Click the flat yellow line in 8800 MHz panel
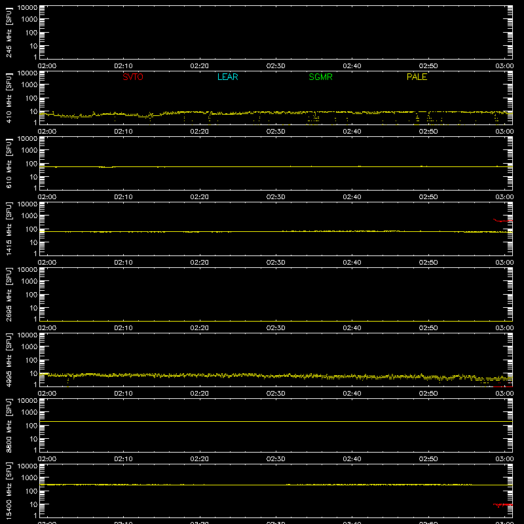Image resolution: width=524 pixels, height=524 pixels. click(x=276, y=421)
